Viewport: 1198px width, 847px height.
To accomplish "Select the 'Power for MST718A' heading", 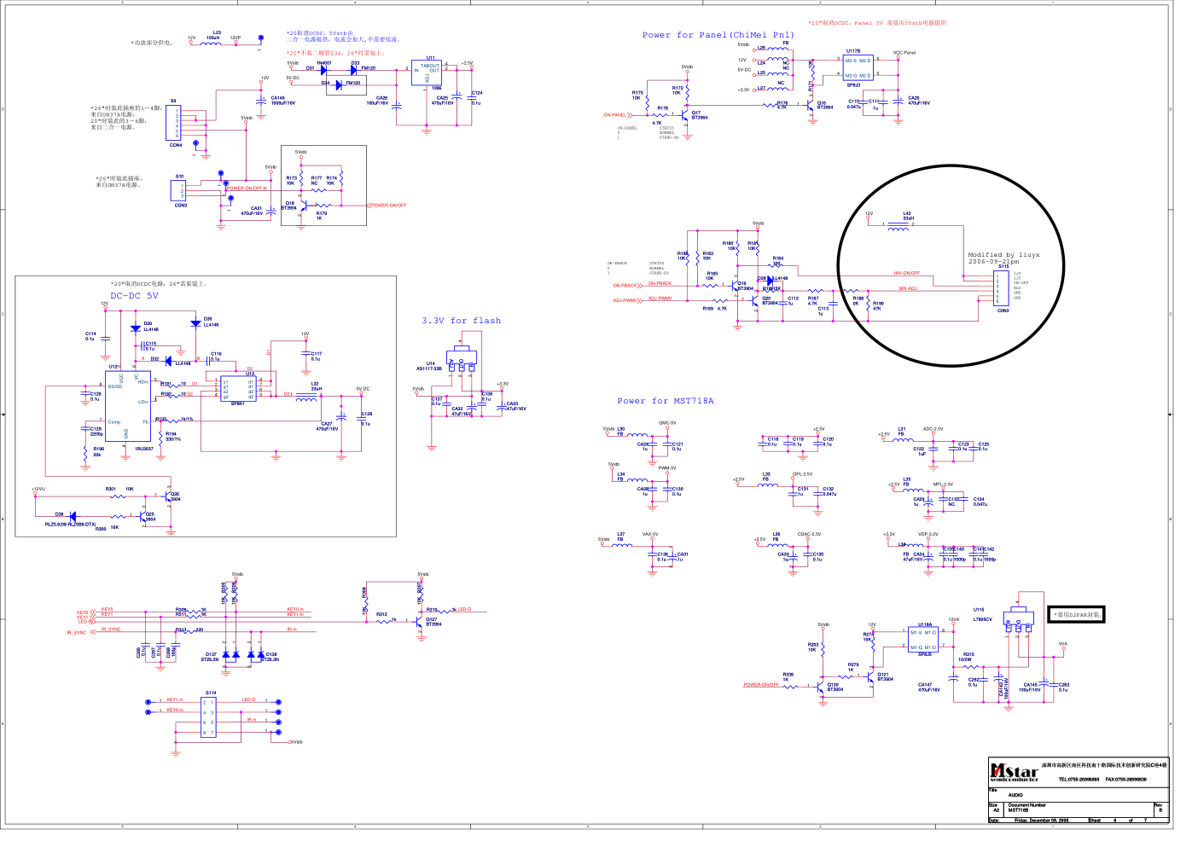I will tap(666, 401).
